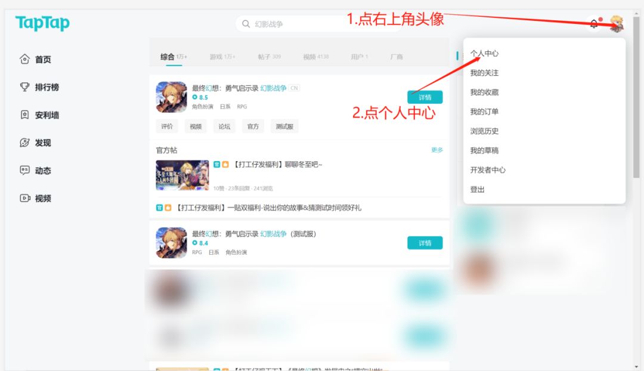Choose 登出 to log out
The width and height of the screenshot is (644, 371).
coord(477,190)
